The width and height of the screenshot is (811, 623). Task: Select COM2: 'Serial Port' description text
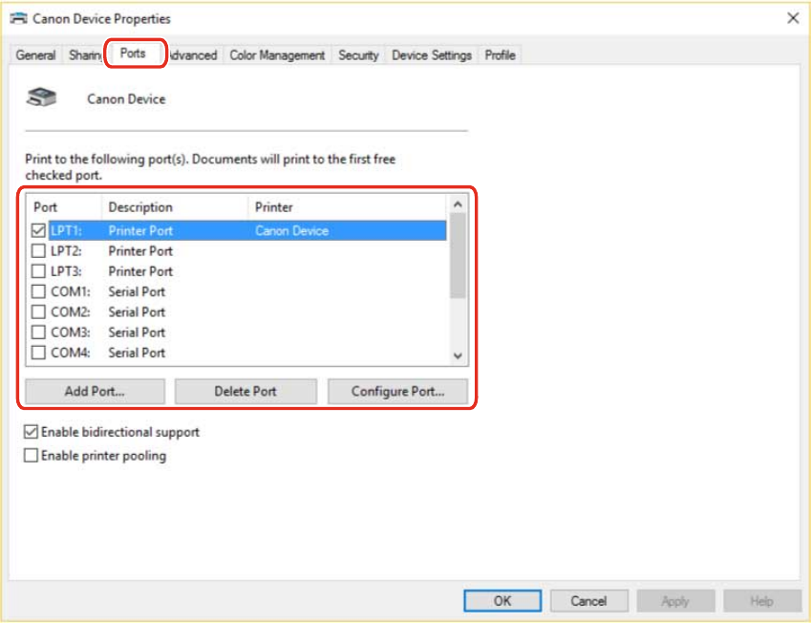[x=137, y=311]
